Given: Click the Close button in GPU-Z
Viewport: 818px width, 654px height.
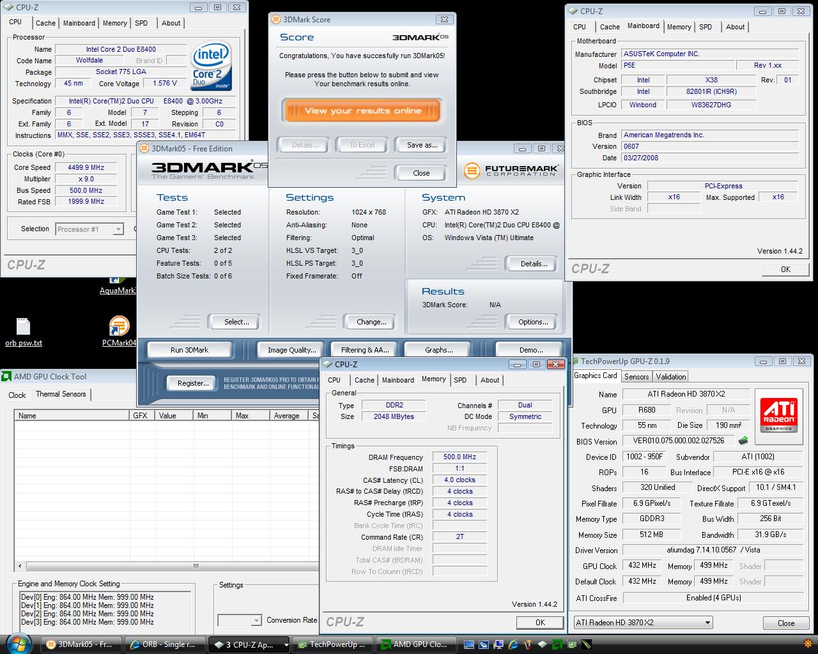Looking at the screenshot, I should tap(786, 623).
